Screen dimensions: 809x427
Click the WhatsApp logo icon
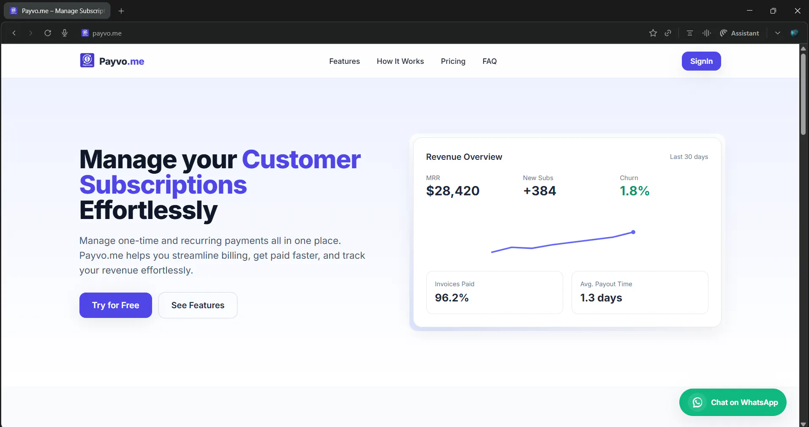[697, 402]
